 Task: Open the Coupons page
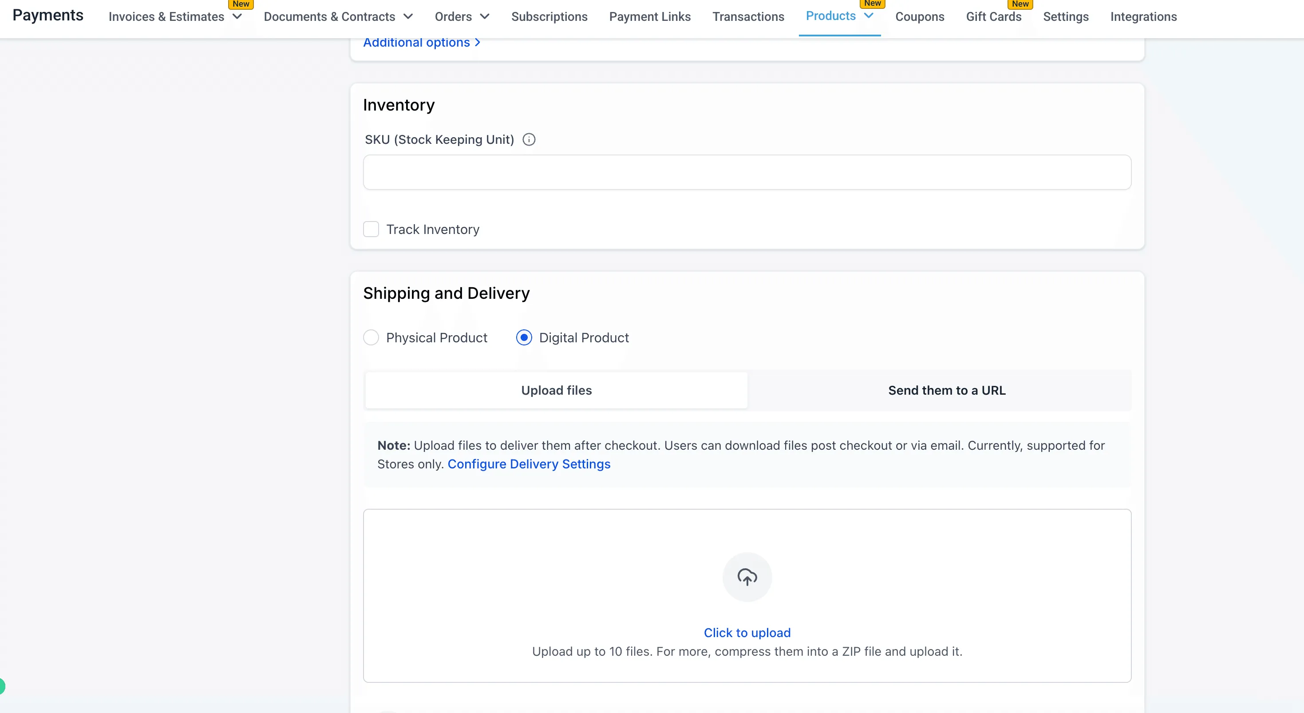point(919,17)
